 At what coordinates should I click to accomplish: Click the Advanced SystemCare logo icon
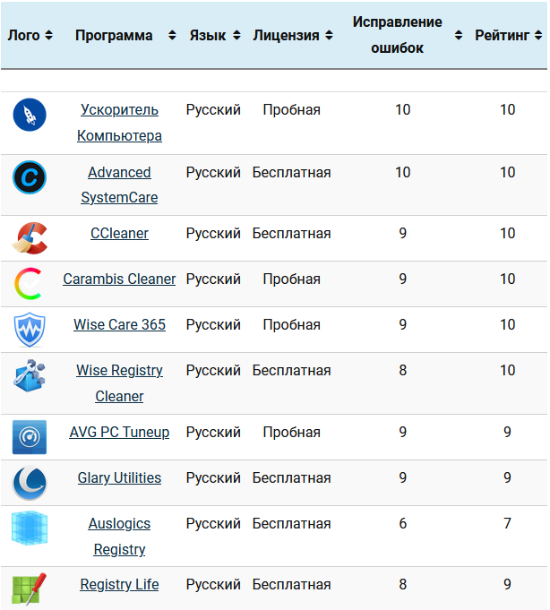(30, 177)
